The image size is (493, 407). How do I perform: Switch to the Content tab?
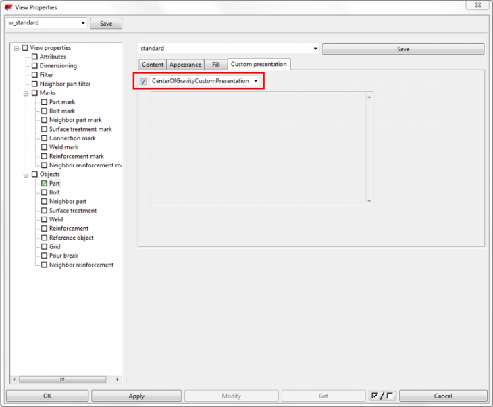tap(153, 65)
